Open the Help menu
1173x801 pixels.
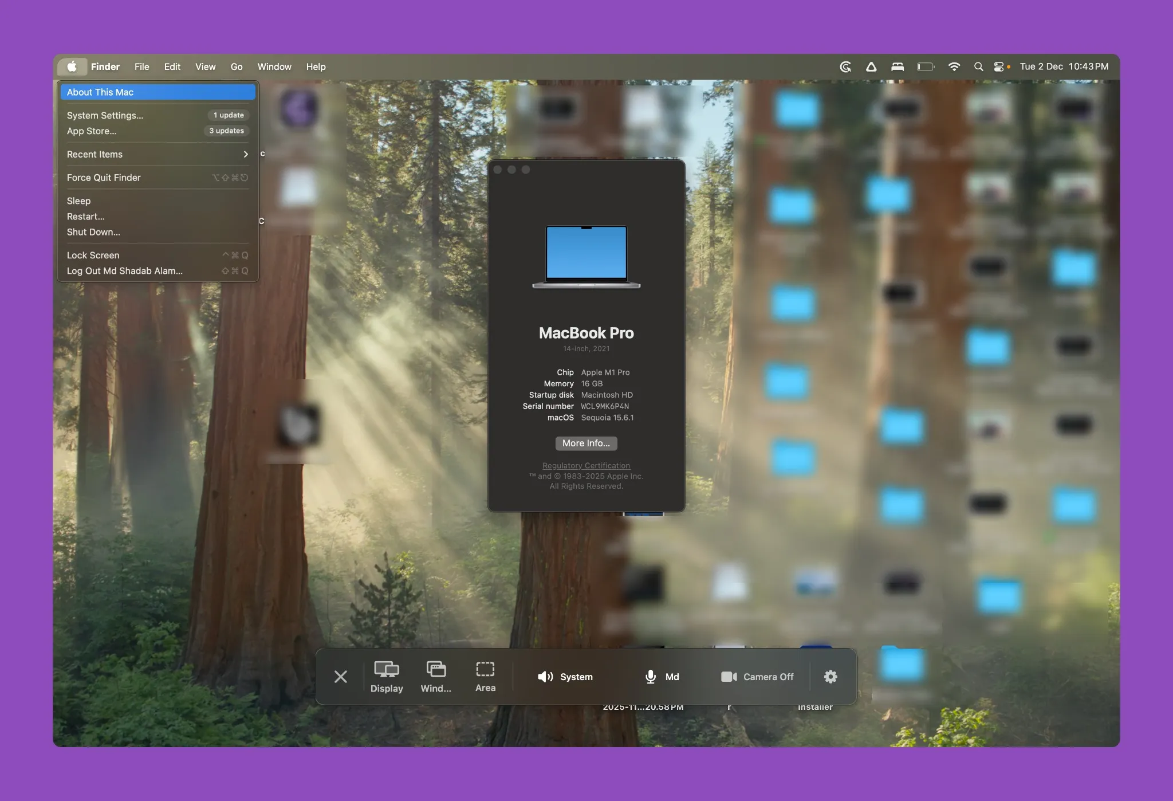pos(316,66)
